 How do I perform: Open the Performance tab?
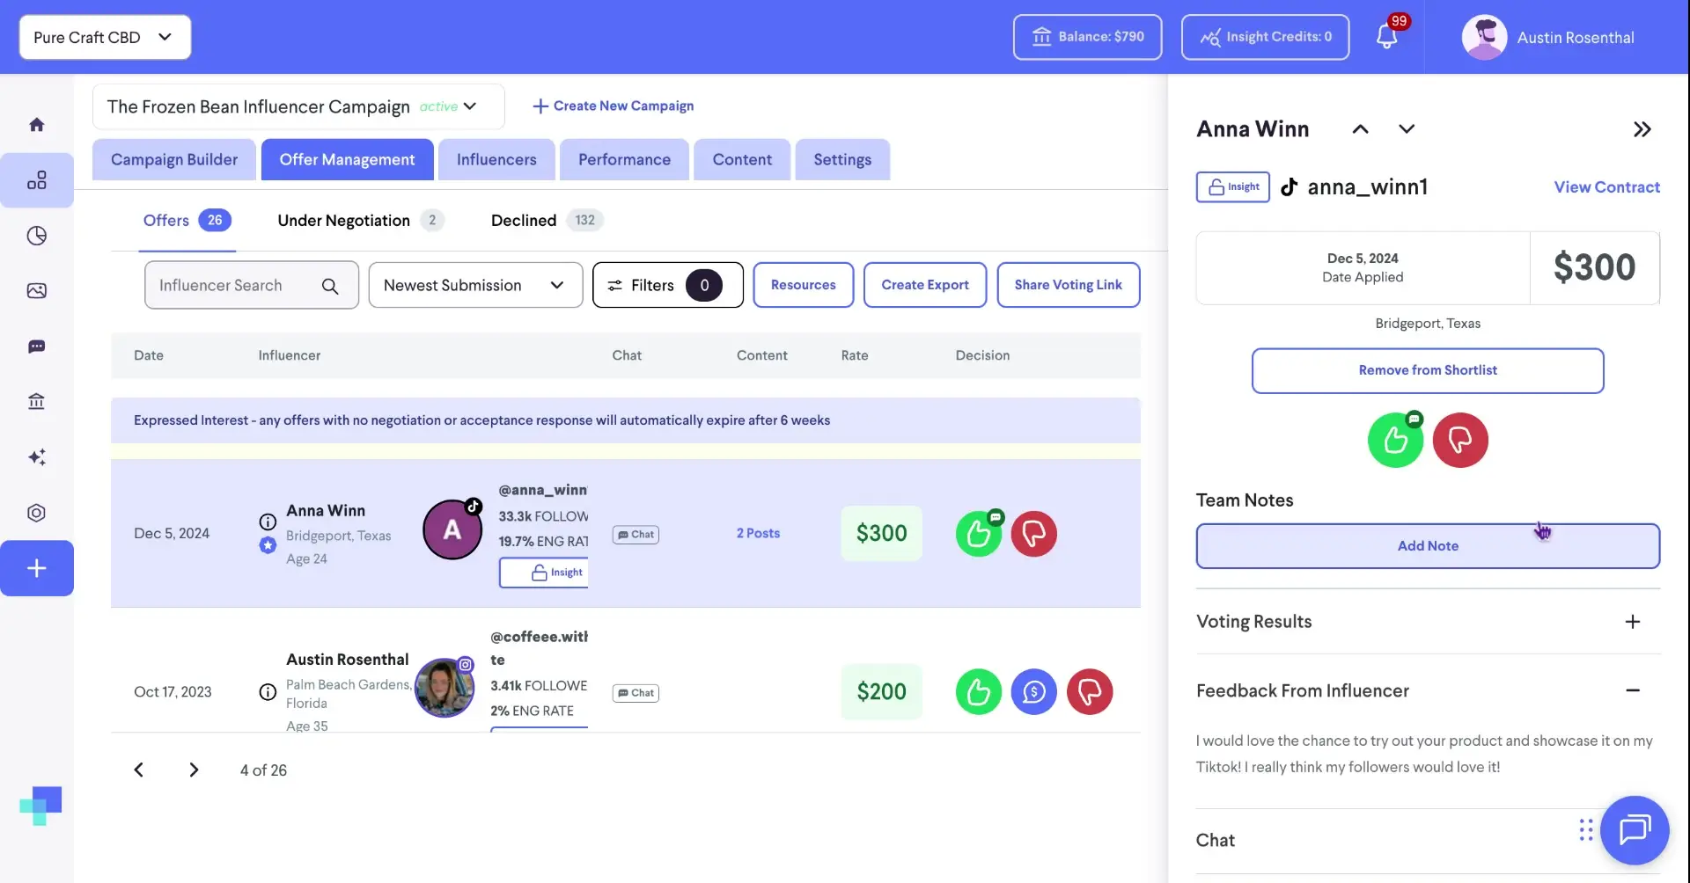[x=624, y=159]
